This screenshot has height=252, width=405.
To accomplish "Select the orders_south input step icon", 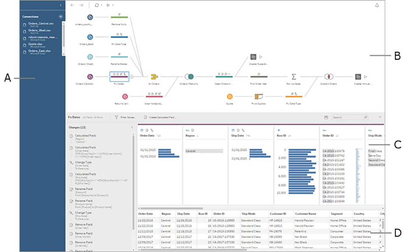I will [x=90, y=18].
